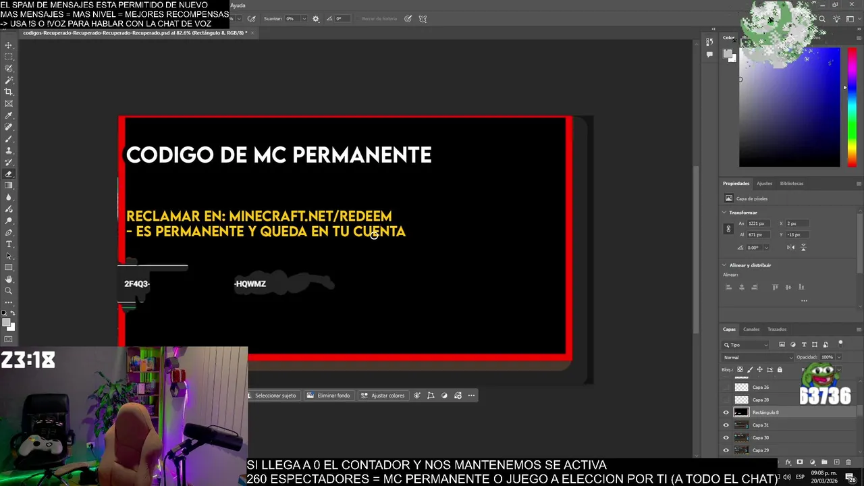This screenshot has height=486, width=864.
Task: Switch to the Ajustes tab
Action: tap(764, 184)
